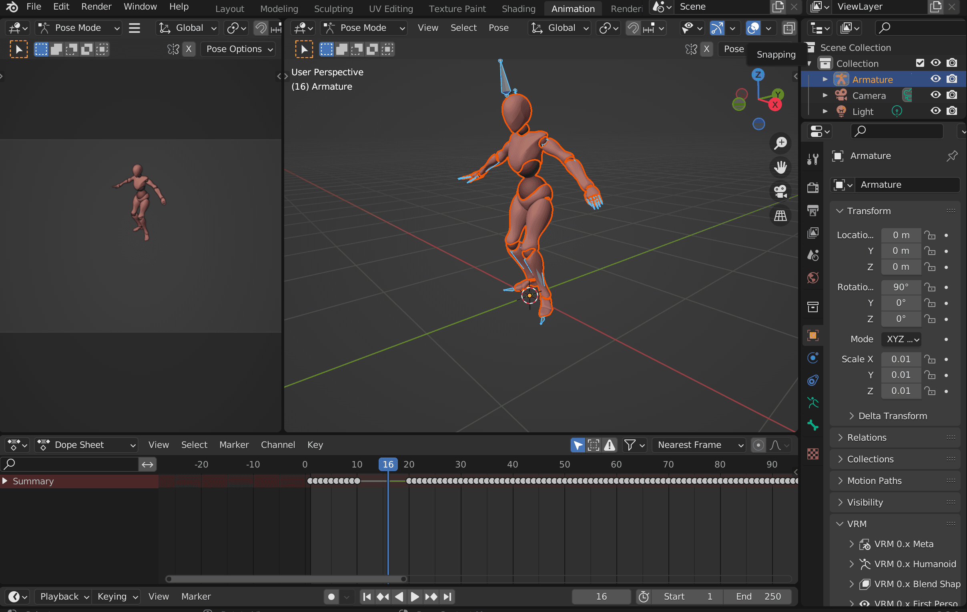Lock the Location X transform
This screenshot has height=612, width=967.
(x=929, y=235)
